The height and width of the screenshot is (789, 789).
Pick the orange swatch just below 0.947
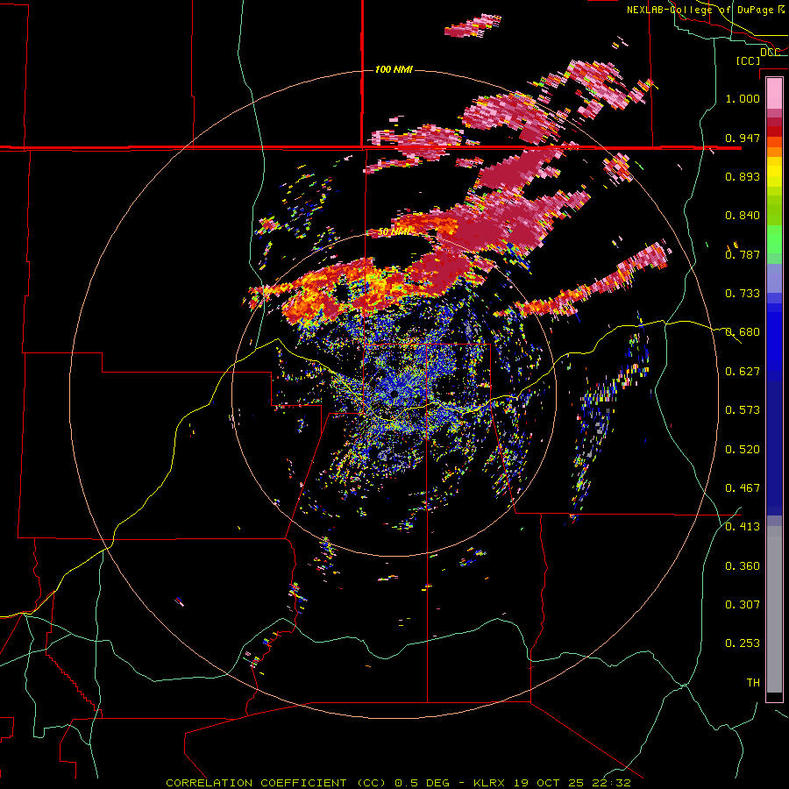[x=774, y=152]
